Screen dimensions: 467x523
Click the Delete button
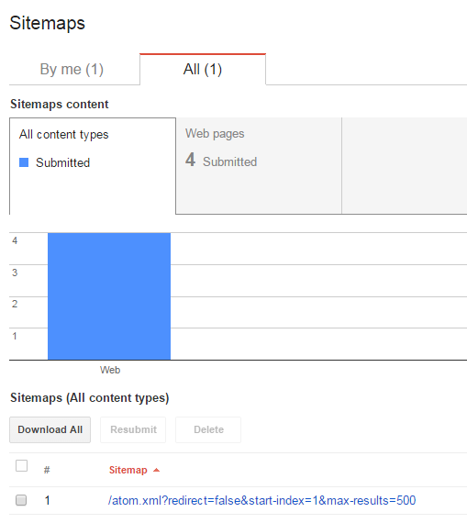[x=208, y=429]
